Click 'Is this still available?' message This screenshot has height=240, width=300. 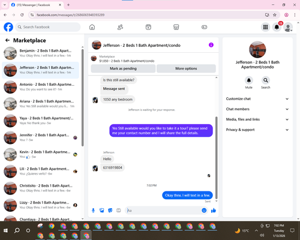pyautogui.click(x=119, y=80)
